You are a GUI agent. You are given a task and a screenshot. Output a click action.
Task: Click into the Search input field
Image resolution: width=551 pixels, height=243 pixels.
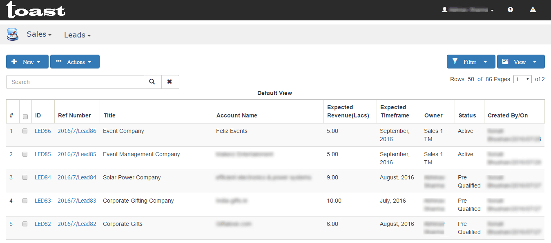[75, 82]
